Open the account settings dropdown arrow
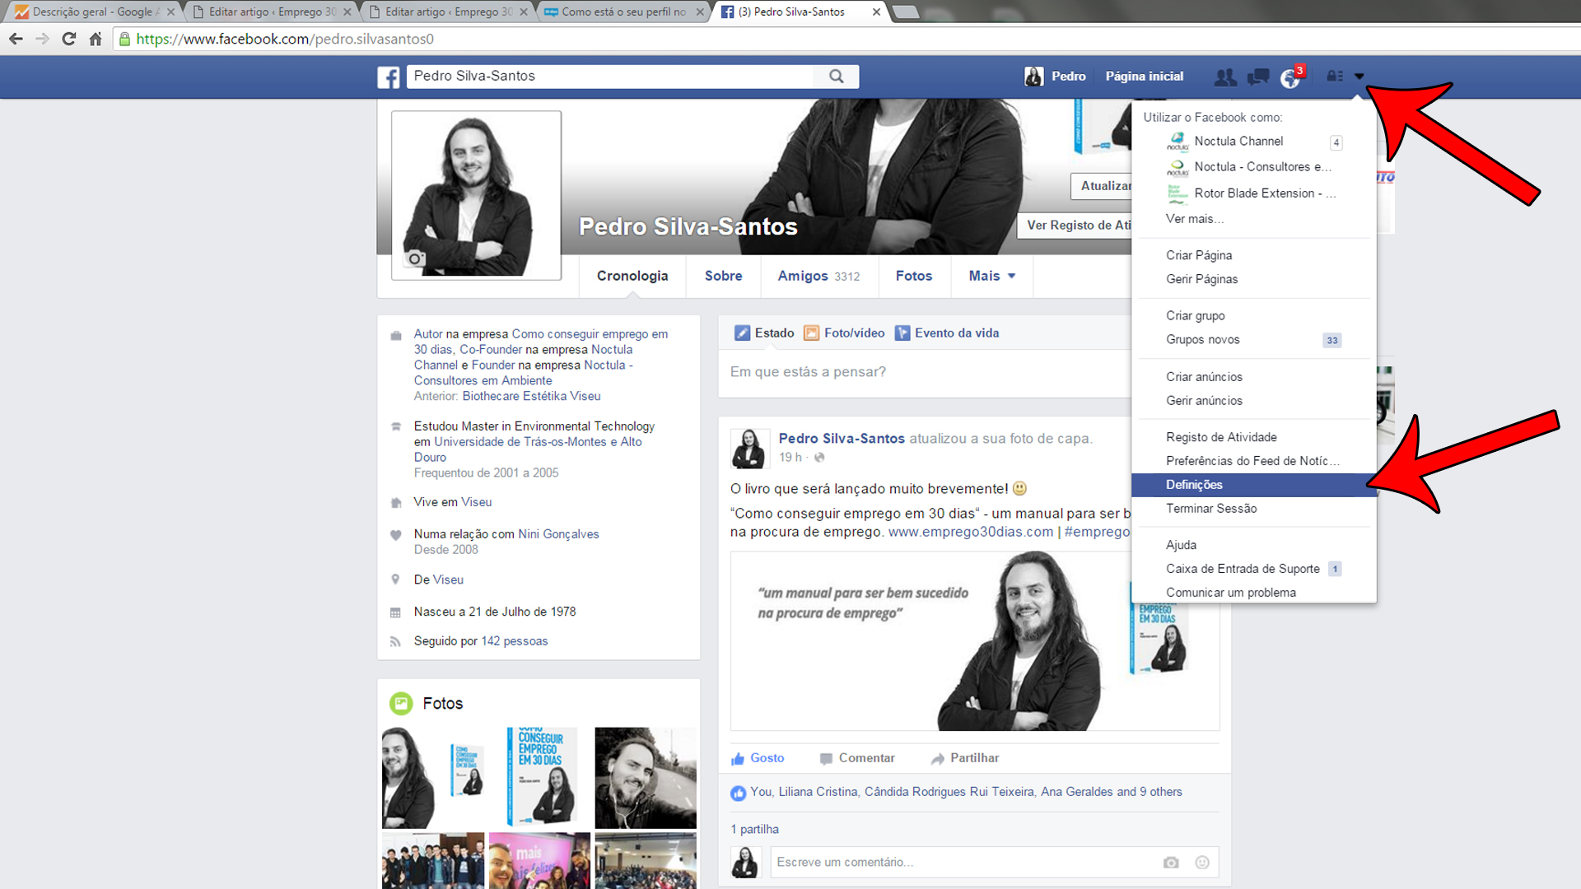Viewport: 1581px width, 889px height. 1359,76
